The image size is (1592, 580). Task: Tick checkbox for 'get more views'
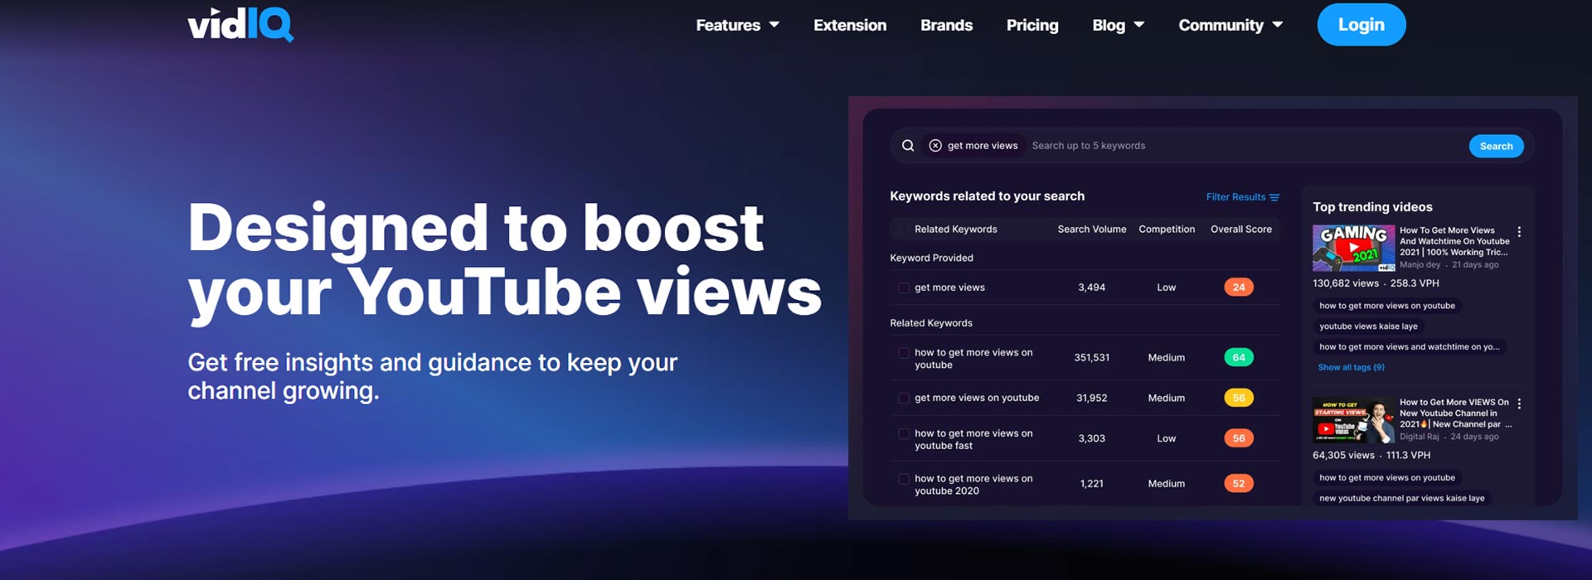point(904,288)
